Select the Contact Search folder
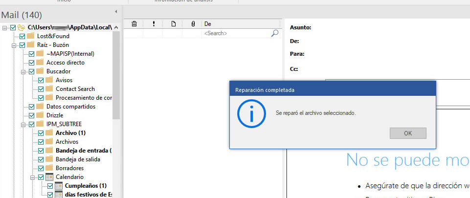 [x=75, y=89]
